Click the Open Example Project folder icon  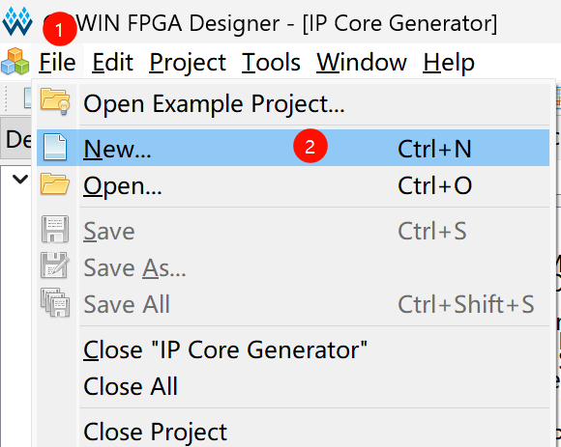click(55, 101)
